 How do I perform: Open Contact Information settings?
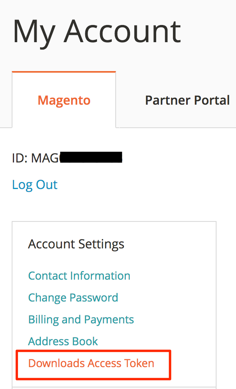pyautogui.click(x=79, y=276)
